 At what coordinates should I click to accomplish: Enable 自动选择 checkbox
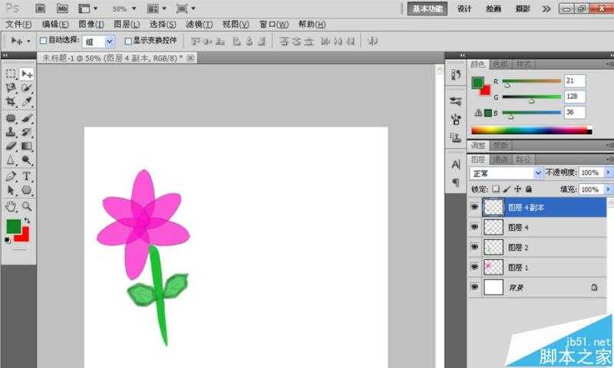(43, 41)
